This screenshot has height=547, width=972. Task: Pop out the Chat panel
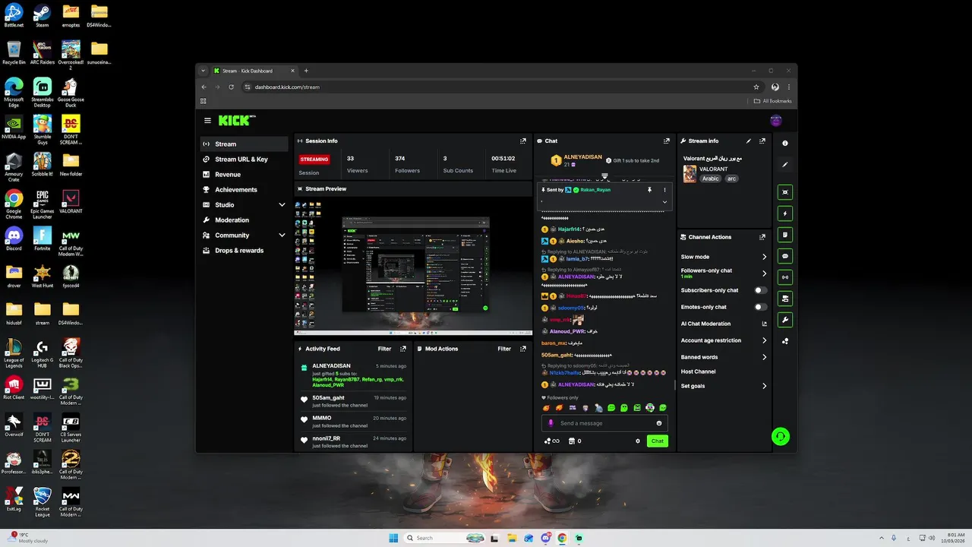(667, 141)
